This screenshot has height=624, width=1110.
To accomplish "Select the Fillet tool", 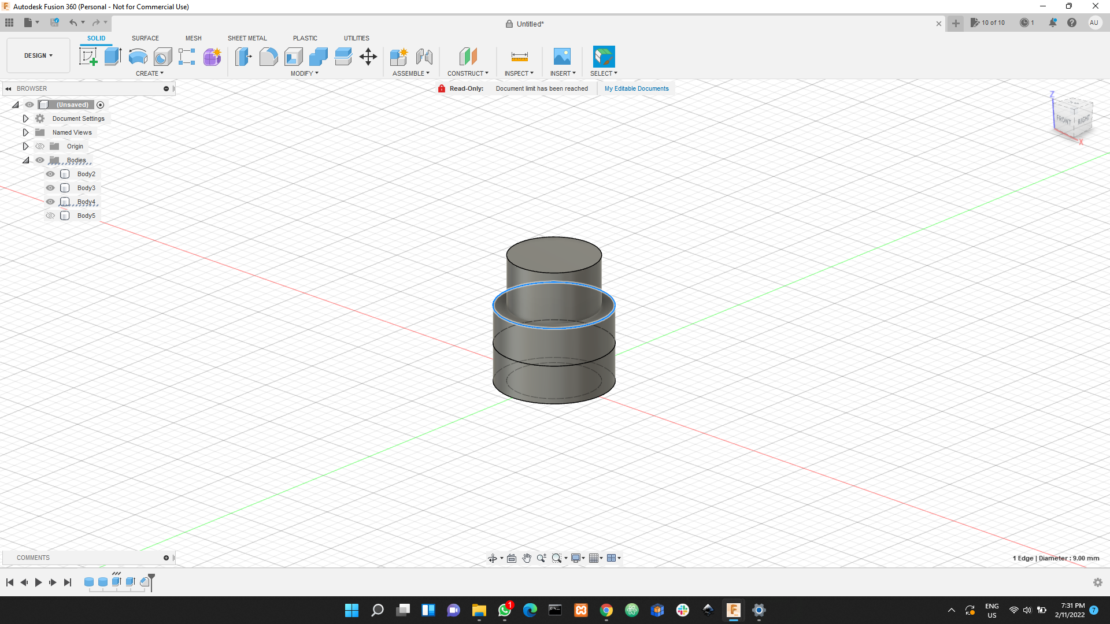I will click(268, 57).
